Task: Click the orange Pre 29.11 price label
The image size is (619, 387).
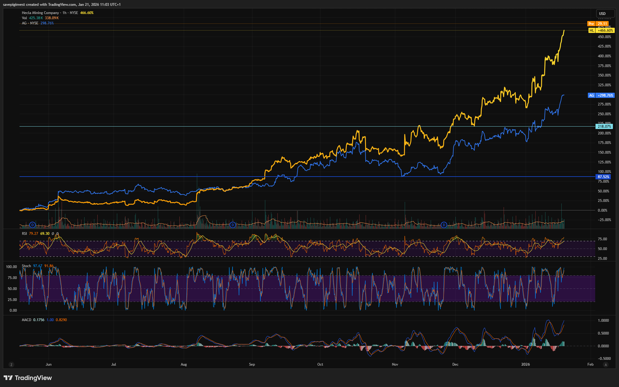Action: point(598,23)
